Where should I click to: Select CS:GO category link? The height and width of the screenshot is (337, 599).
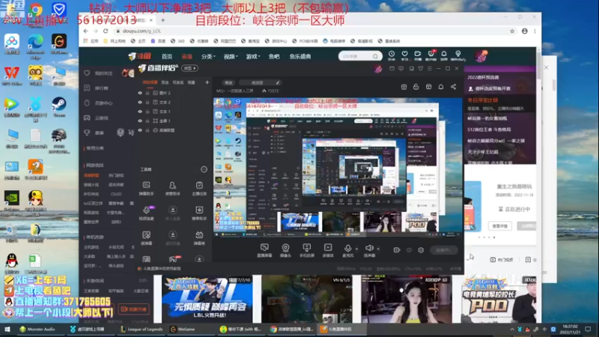pyautogui.click(x=116, y=194)
